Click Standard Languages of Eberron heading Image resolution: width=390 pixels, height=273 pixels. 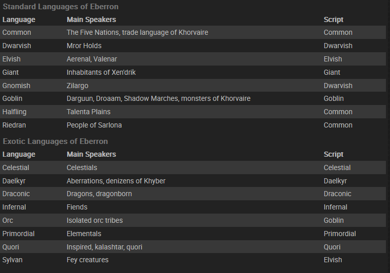click(x=61, y=7)
